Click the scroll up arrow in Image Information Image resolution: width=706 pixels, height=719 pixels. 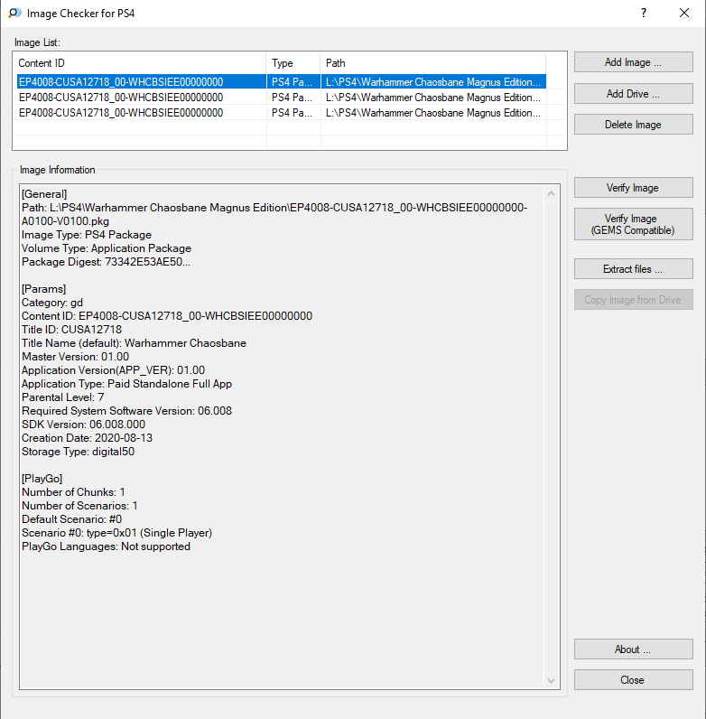[551, 193]
